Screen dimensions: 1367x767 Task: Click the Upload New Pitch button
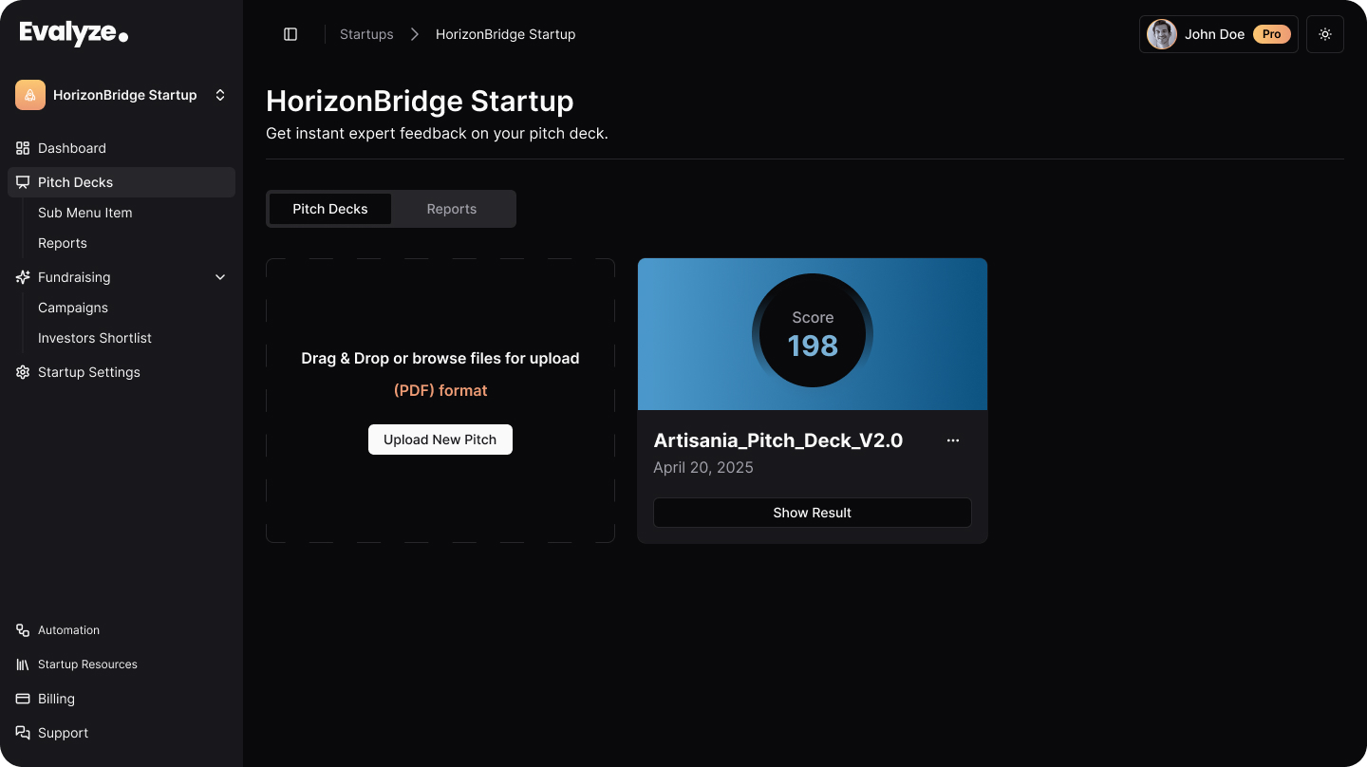tap(440, 440)
